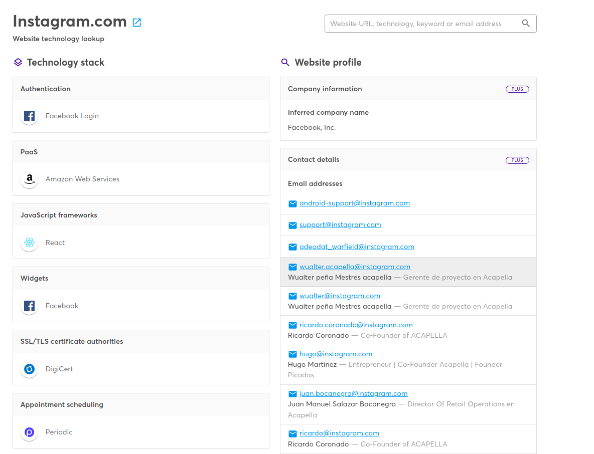Click envelope icon beside wualter@instagram.com
594x454 pixels.
pos(292,296)
